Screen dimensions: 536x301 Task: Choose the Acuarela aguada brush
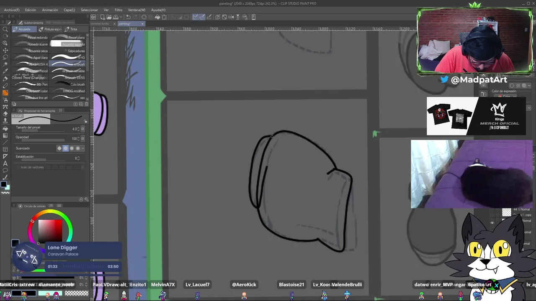click(x=67, y=44)
